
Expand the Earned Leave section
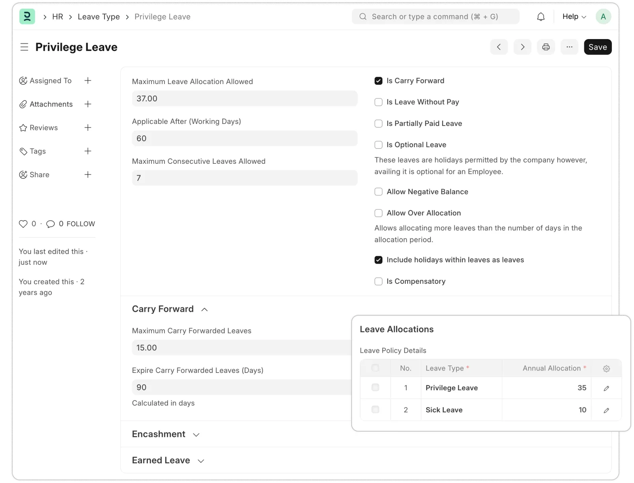pos(201,461)
